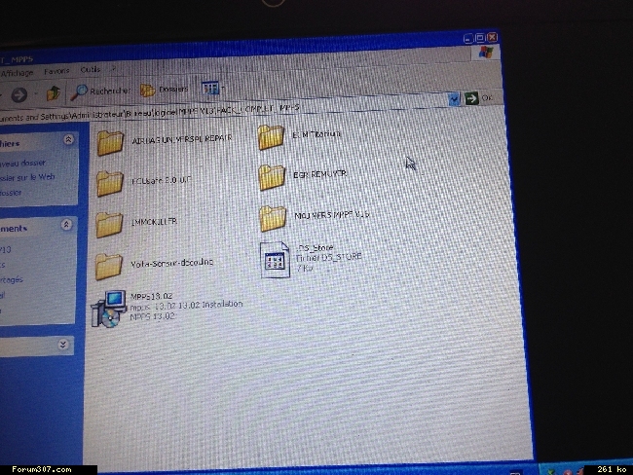Collapse the file tasks panel
The width and height of the screenshot is (633, 475).
[x=68, y=139]
